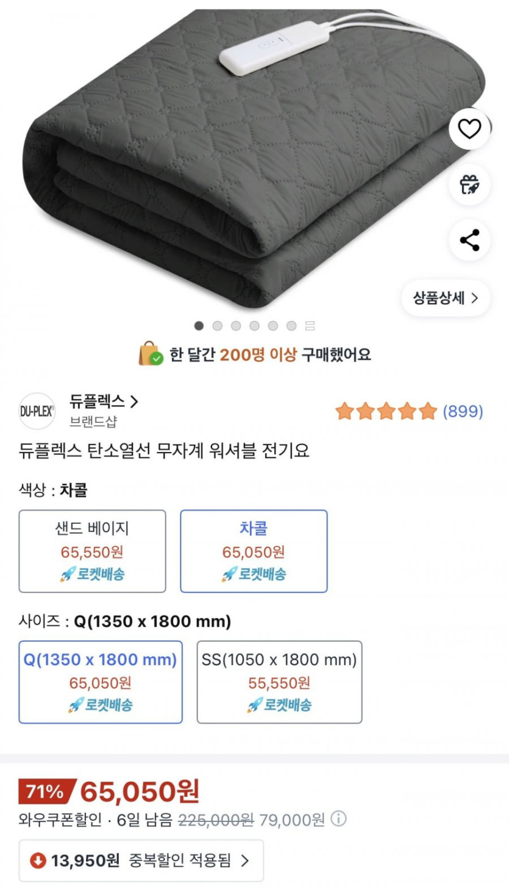The height and width of the screenshot is (891, 509).
Task: Choose the SS(1050 x 1800 mm) size
Action: [279, 682]
